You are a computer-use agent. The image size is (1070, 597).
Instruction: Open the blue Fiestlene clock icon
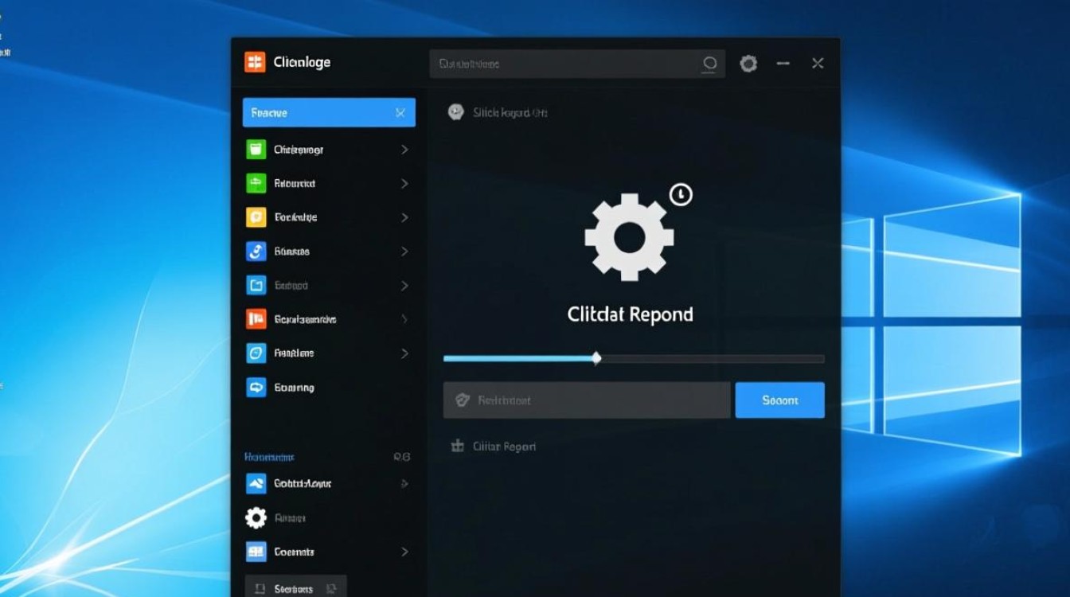[x=256, y=353]
